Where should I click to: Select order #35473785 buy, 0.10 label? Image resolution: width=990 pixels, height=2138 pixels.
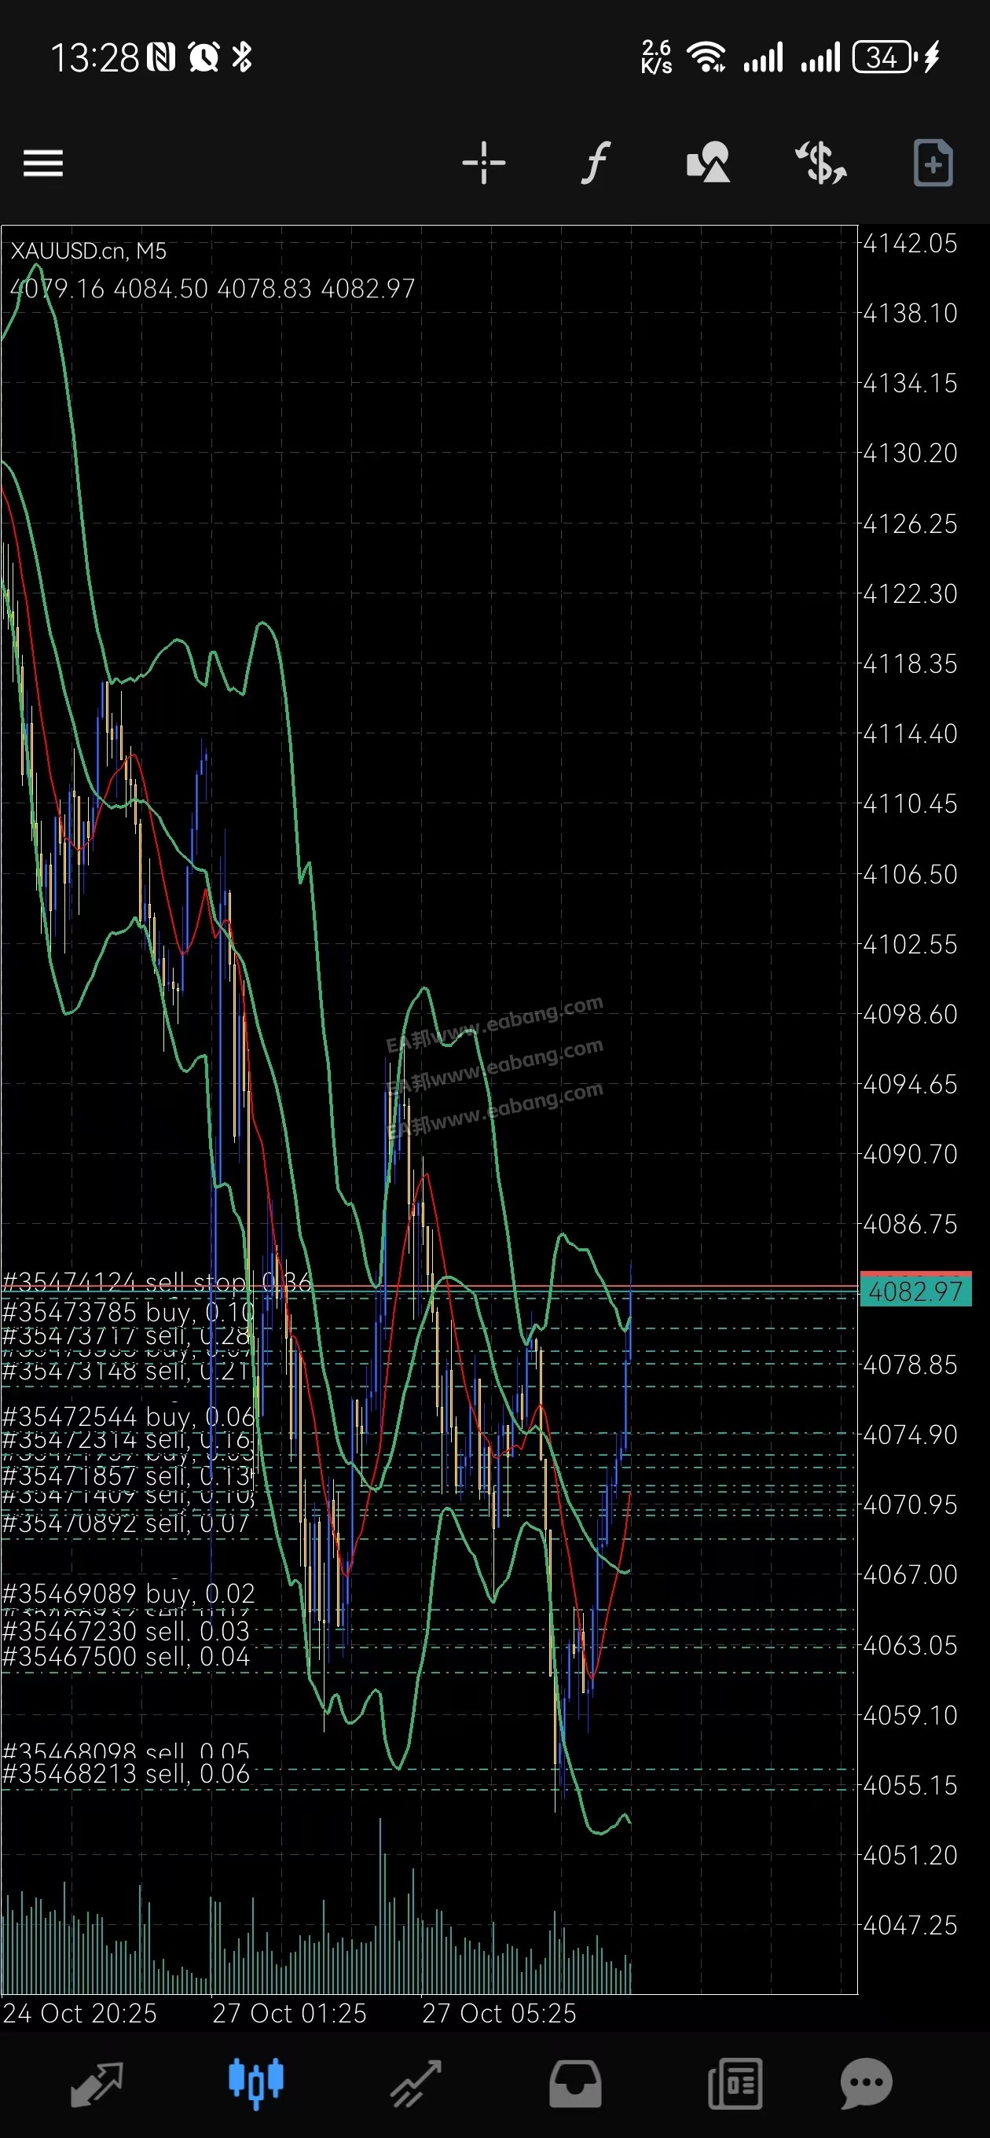point(128,1312)
